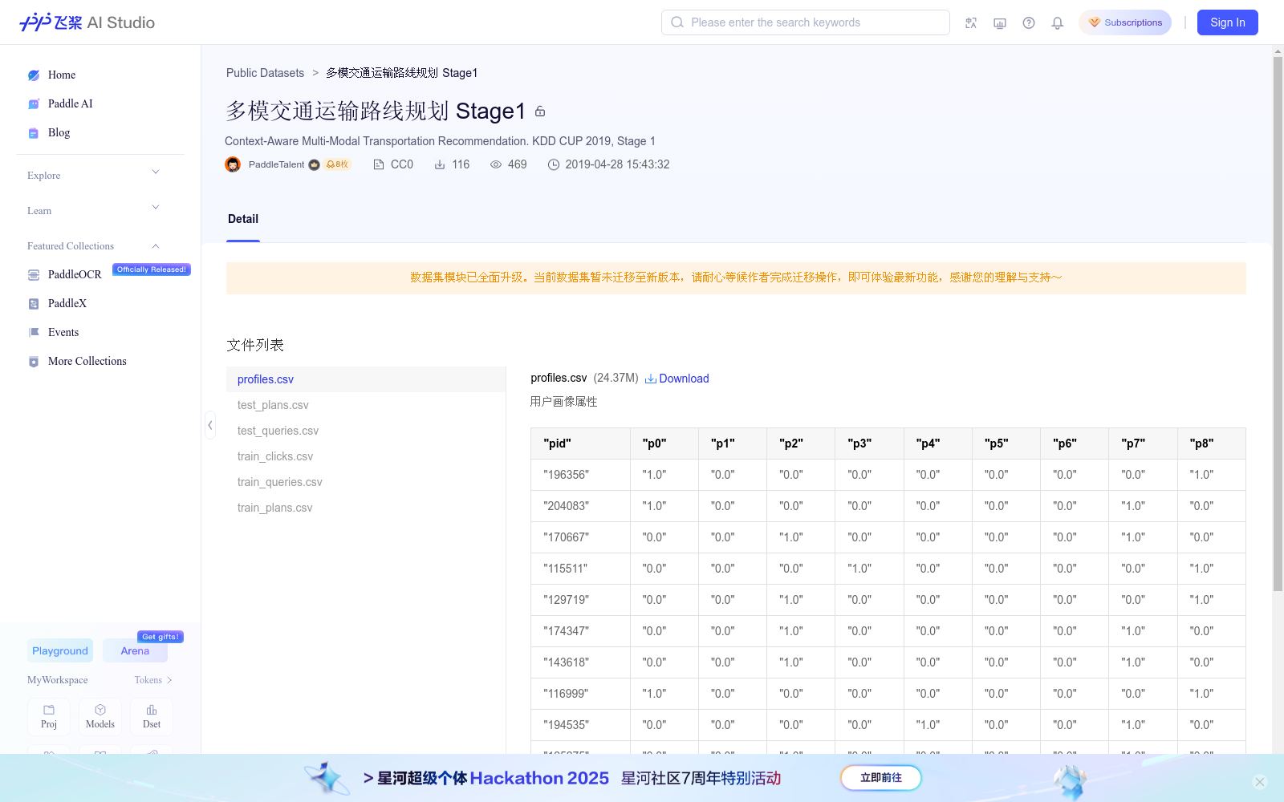This screenshot has height=802, width=1284.
Task: Focus the search keywords field
Action: tap(806, 22)
